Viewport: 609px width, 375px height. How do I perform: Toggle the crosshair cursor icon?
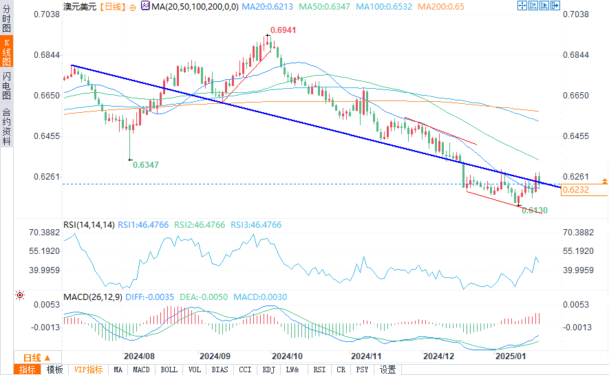522,6
